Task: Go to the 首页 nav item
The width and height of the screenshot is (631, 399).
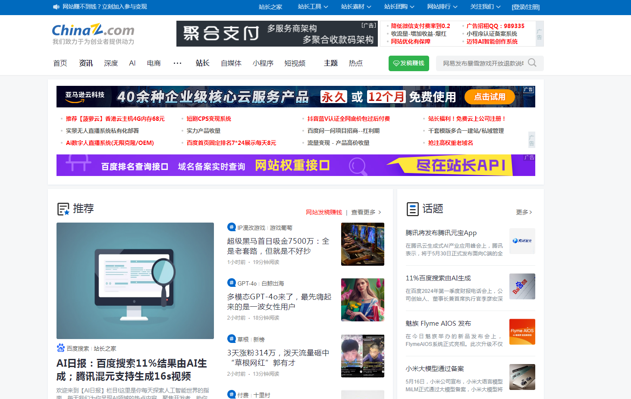Action: (x=60, y=63)
